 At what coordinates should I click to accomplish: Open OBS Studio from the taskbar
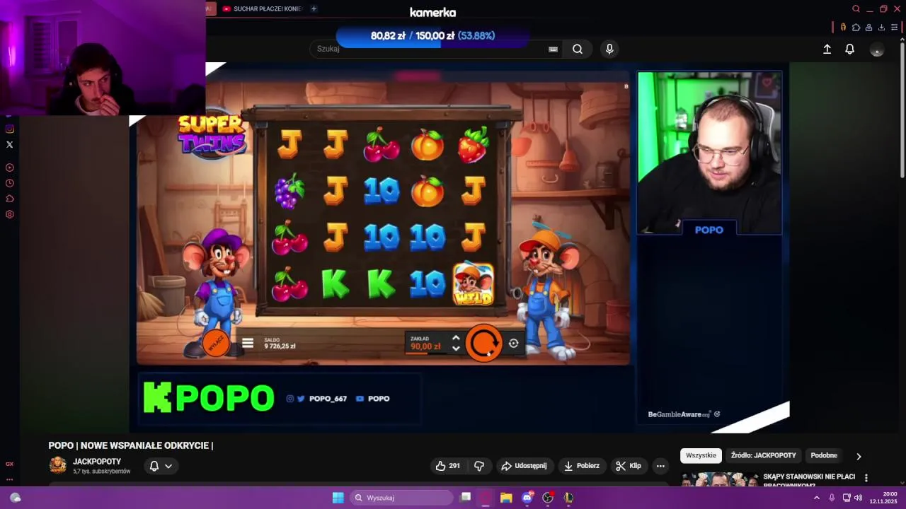pos(547,498)
